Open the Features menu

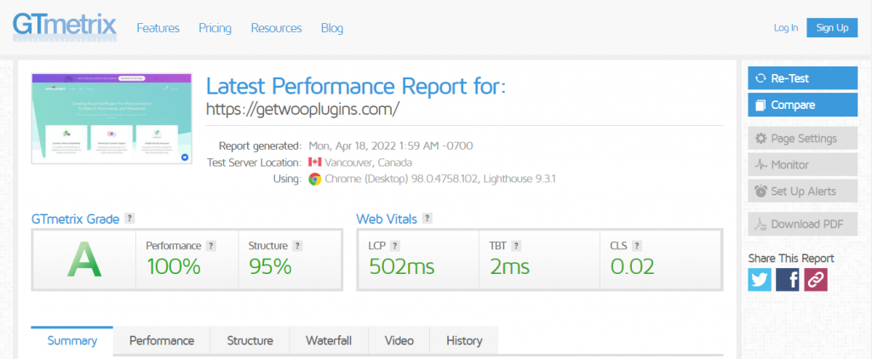158,28
